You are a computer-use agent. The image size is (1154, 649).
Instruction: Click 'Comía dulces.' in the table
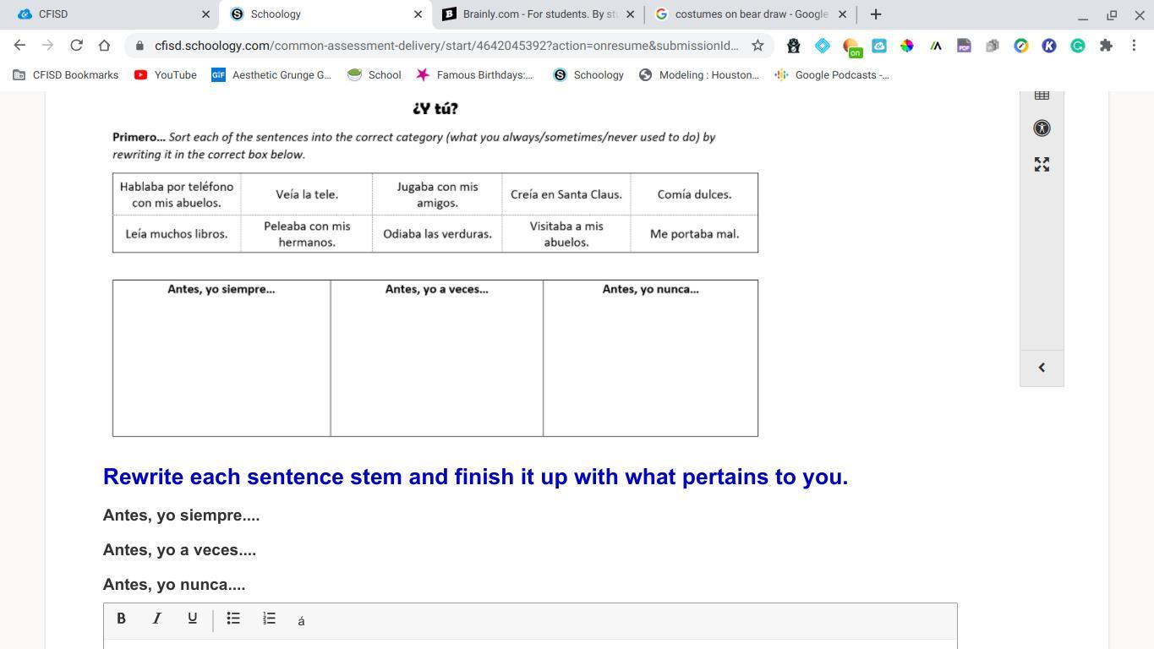tap(694, 194)
